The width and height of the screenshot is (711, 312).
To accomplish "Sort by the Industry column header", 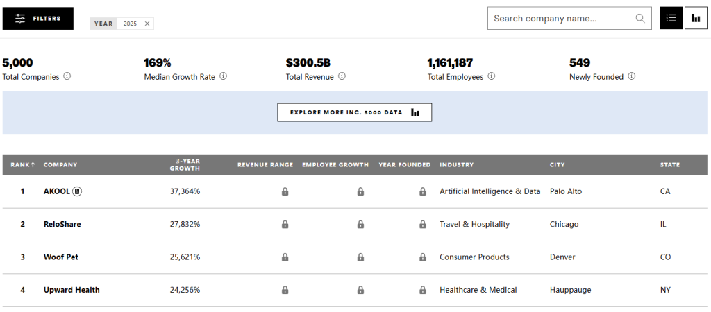I will tap(456, 165).
